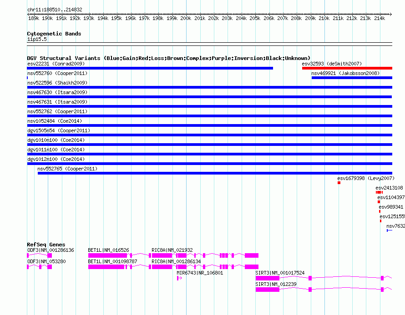Image resolution: width=405 pixels, height=315 pixels.
Task: Click the 189k ruler tick label
Action: click(x=34, y=18)
